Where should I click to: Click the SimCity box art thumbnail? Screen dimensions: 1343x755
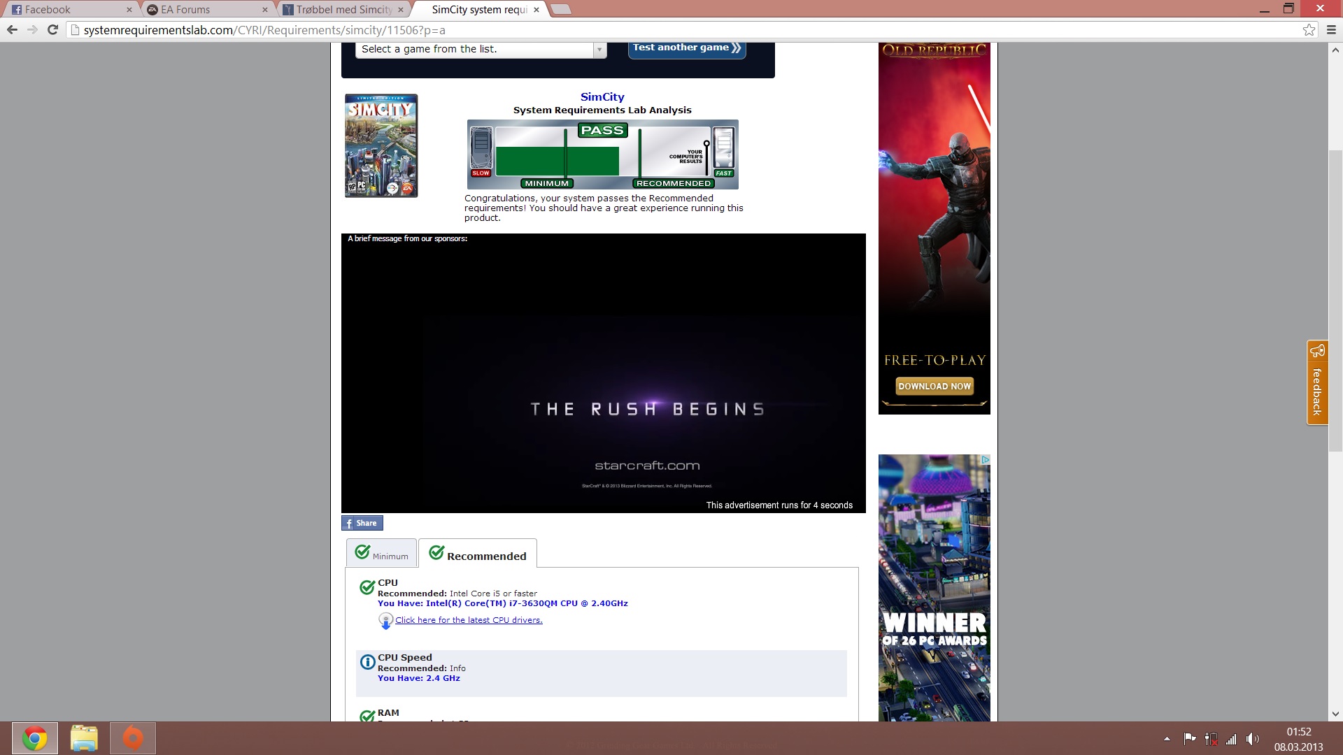coord(381,145)
